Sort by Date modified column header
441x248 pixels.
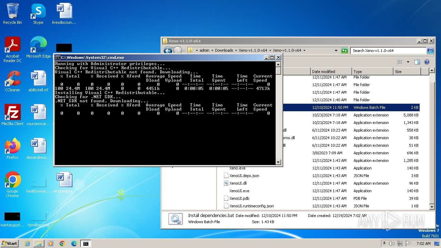point(331,72)
